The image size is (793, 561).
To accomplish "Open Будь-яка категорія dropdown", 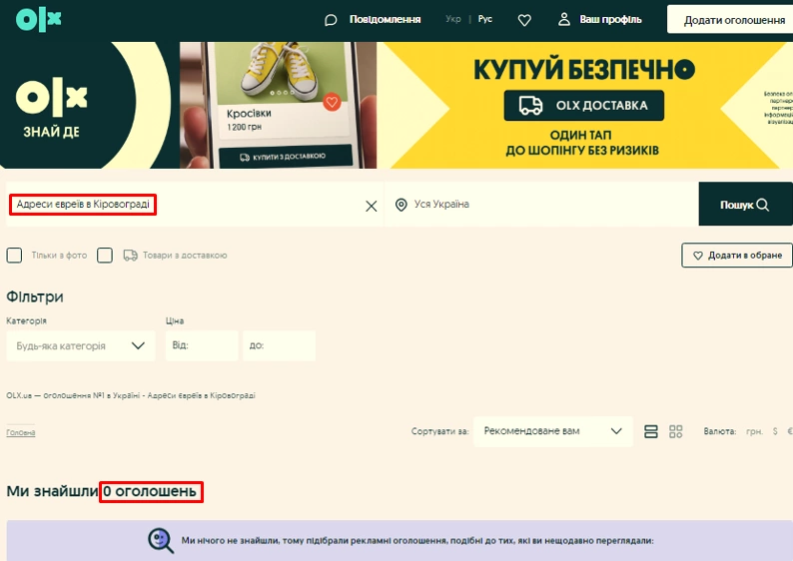I will coord(81,345).
